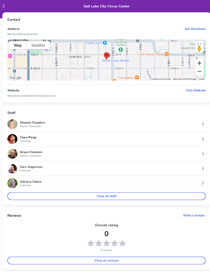Click Whole Foods Market label on map
The image size is (210, 280).
(x=115, y=61)
